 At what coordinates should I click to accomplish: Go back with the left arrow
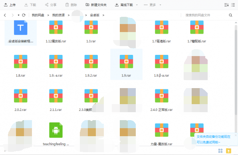(x=5, y=15)
